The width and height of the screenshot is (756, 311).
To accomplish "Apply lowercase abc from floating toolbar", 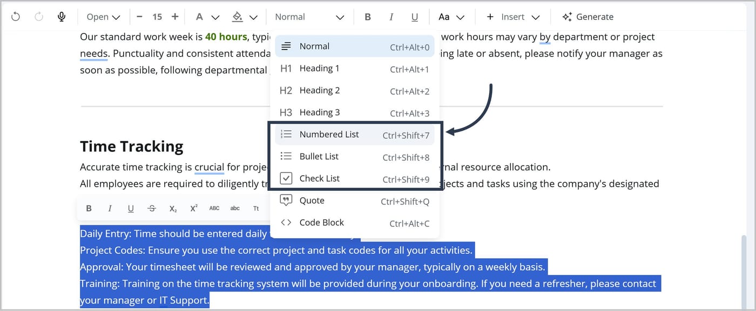I will click(x=235, y=209).
